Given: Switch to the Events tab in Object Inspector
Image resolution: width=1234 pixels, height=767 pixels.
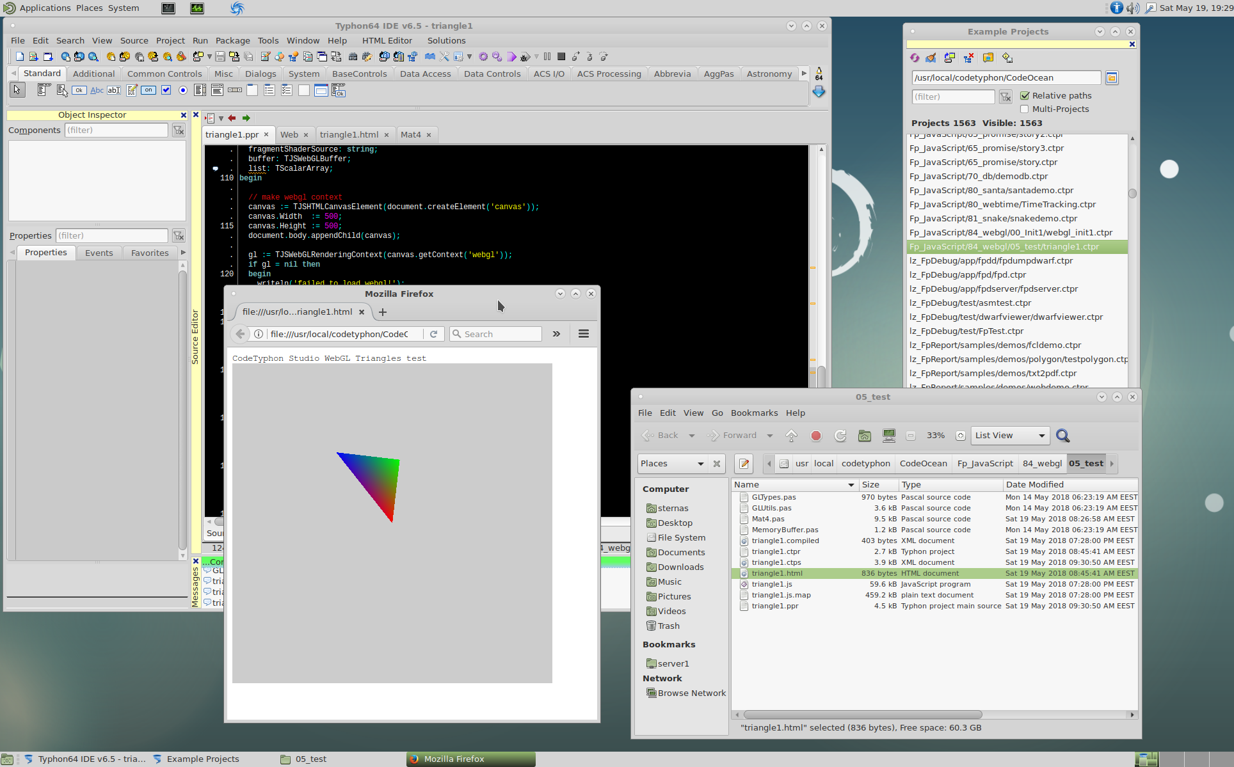Looking at the screenshot, I should (99, 253).
